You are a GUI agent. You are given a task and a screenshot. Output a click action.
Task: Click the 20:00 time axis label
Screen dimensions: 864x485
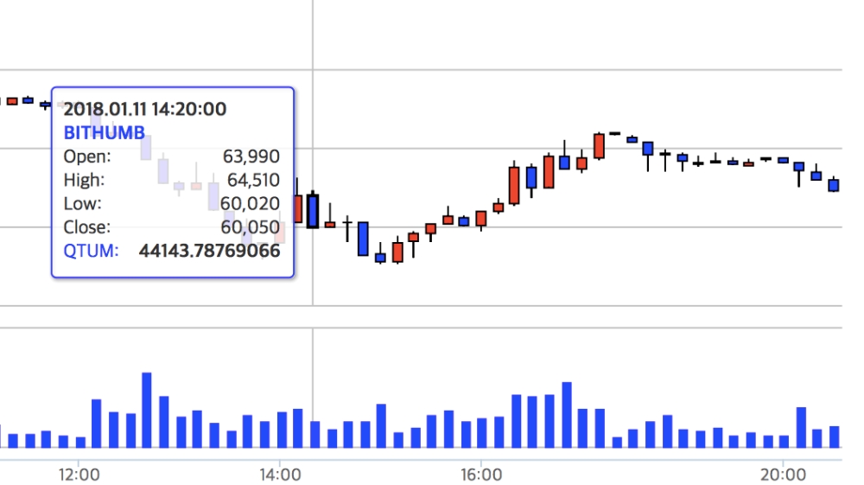click(783, 475)
